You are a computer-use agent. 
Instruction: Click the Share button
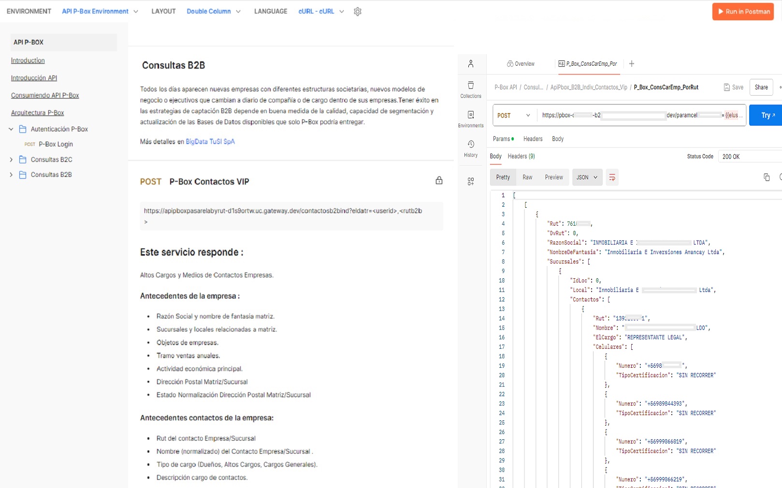click(761, 87)
